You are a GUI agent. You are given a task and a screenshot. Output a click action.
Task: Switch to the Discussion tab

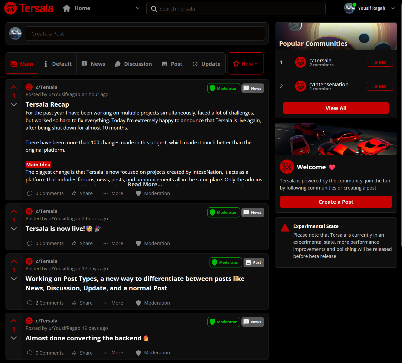(133, 64)
